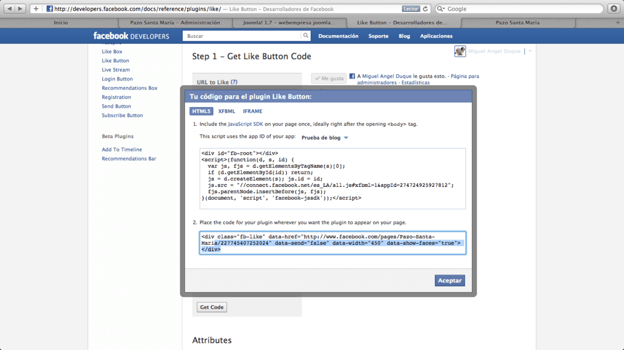624x350 pixels.
Task: Open Send Button in sidebar
Action: (x=116, y=106)
